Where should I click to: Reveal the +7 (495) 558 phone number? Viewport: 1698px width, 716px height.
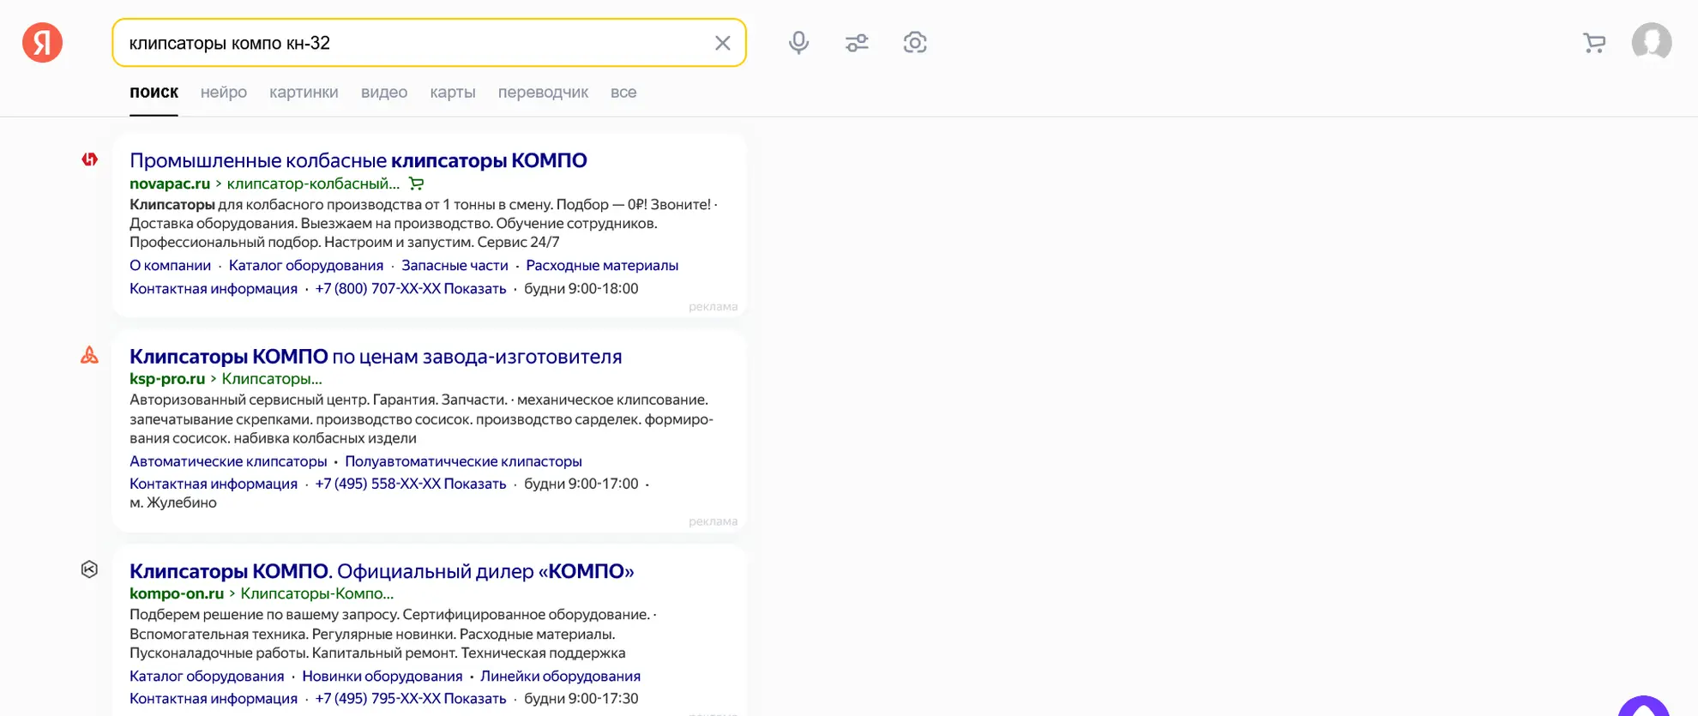(410, 484)
